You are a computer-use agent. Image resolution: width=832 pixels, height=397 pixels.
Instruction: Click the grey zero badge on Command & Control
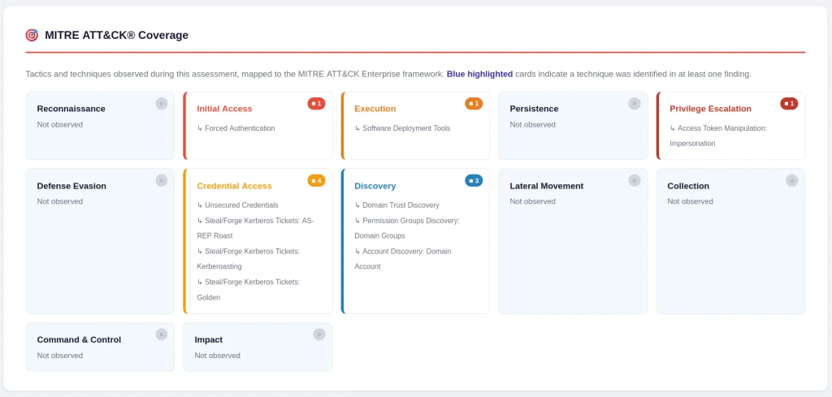pyautogui.click(x=162, y=334)
